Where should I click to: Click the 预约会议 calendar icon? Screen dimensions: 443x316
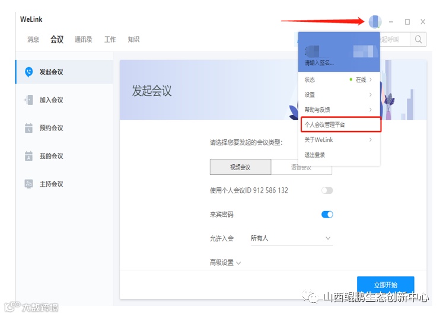click(28, 128)
